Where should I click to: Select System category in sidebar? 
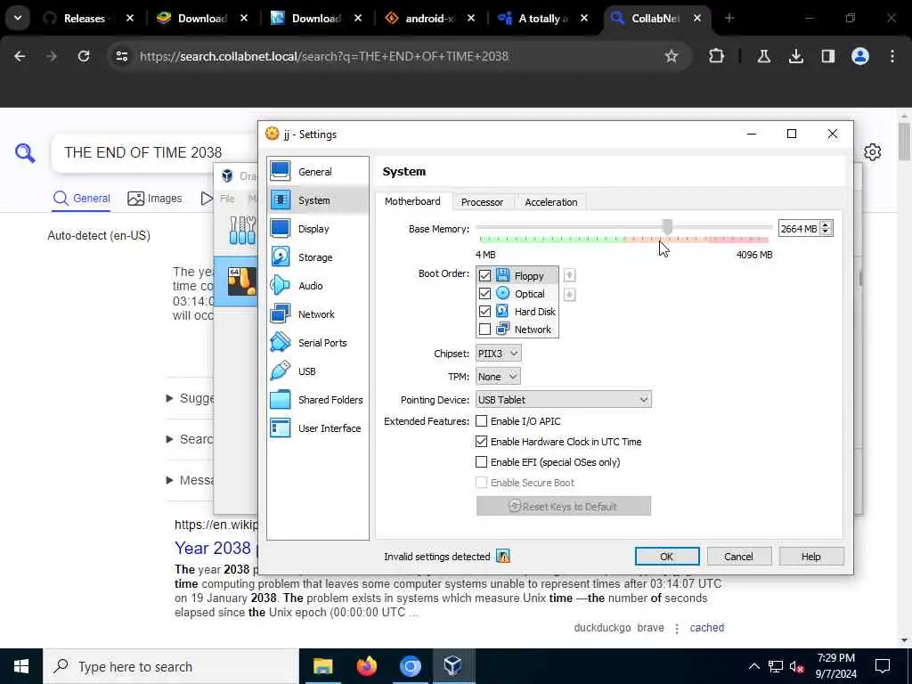coord(318,200)
